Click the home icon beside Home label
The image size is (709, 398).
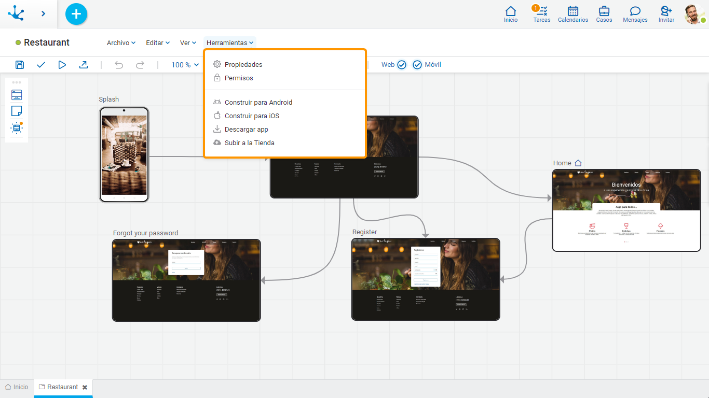pyautogui.click(x=578, y=163)
